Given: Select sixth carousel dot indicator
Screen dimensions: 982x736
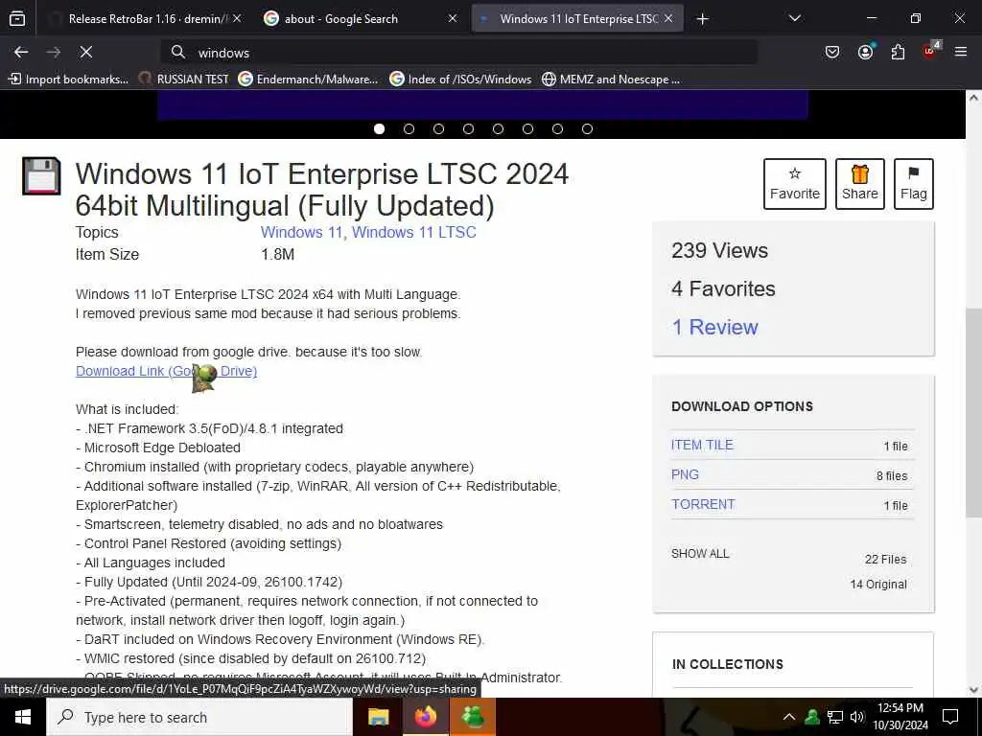Looking at the screenshot, I should [x=528, y=129].
